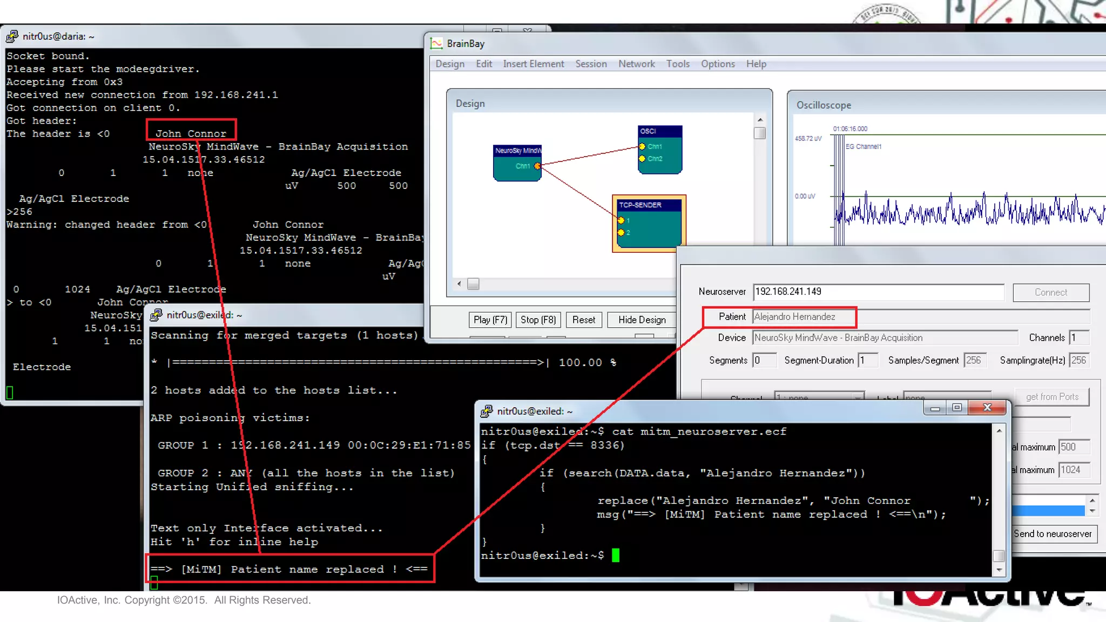Click the BrainBay application title icon
The width and height of the screenshot is (1106, 622).
[436, 44]
